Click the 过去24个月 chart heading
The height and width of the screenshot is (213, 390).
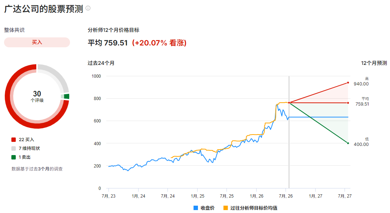pos(101,63)
